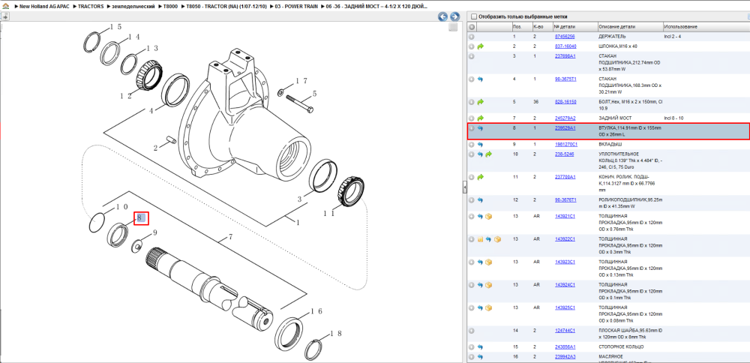This screenshot has height=363, width=750.
Task: Select callout 16 in the diagram
Action: pos(316,311)
